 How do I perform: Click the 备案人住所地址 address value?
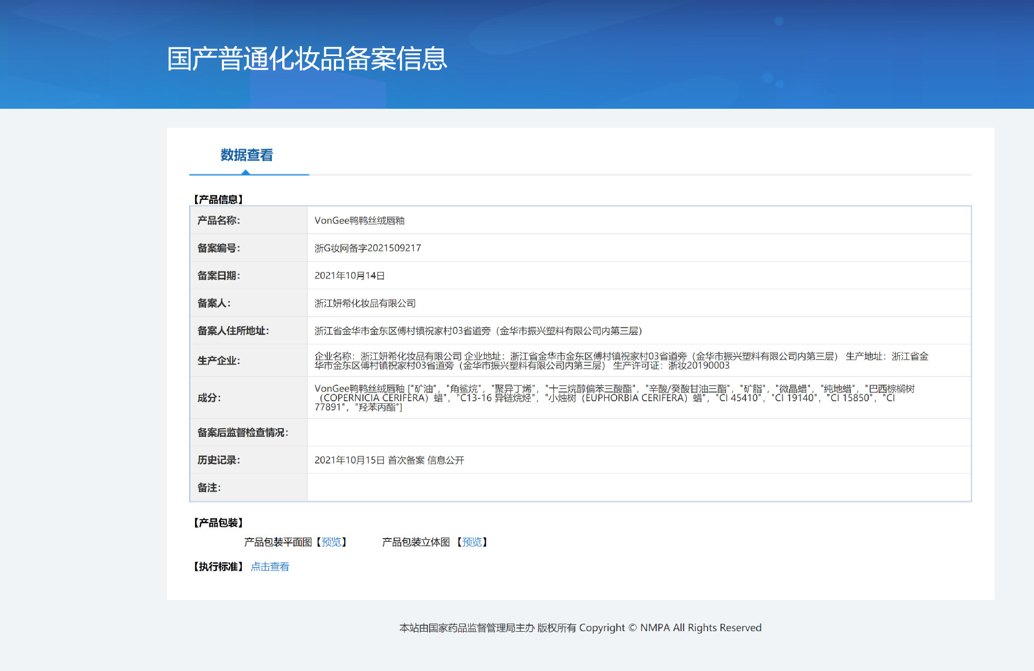coord(478,331)
